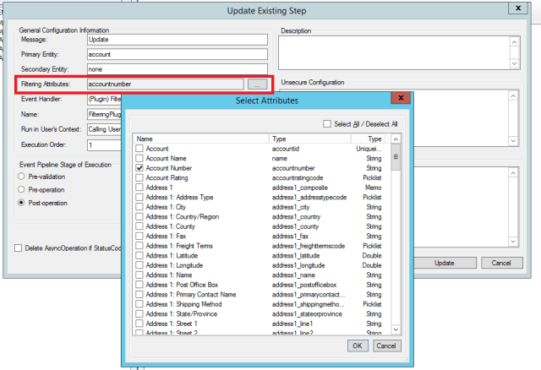Click the Update button in Update Existing Step
This screenshot has width=541, height=370.
pyautogui.click(x=445, y=263)
